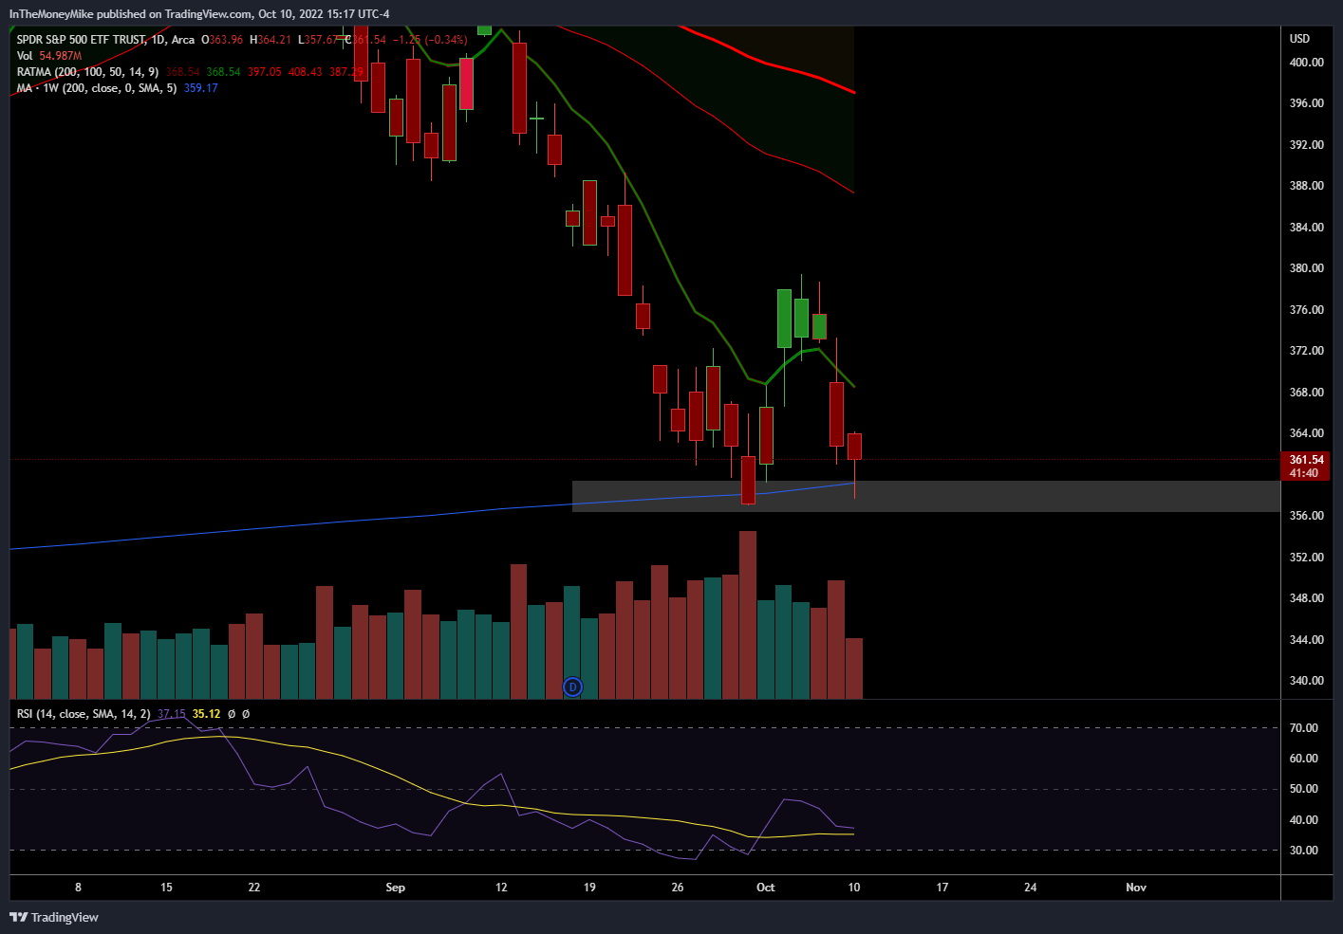
Task: Click the 372.00 price axis label
Action: tap(1307, 351)
